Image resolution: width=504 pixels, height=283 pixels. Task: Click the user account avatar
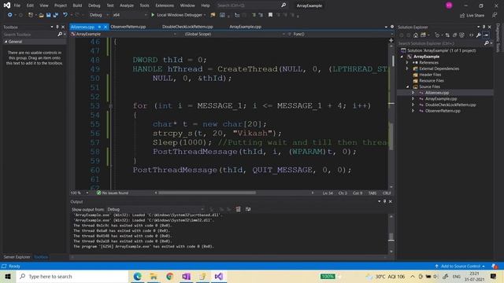coord(449,6)
